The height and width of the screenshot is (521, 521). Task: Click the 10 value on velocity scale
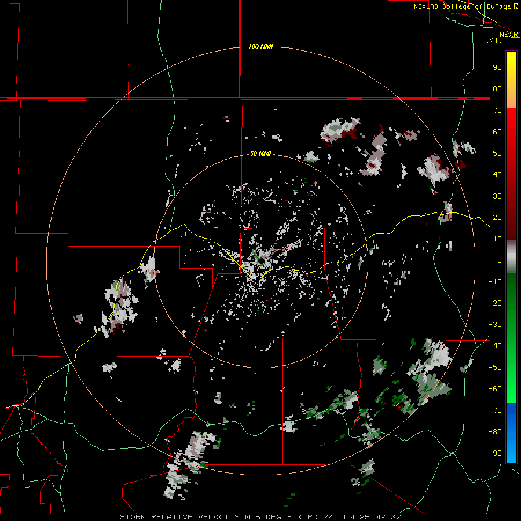(497, 239)
